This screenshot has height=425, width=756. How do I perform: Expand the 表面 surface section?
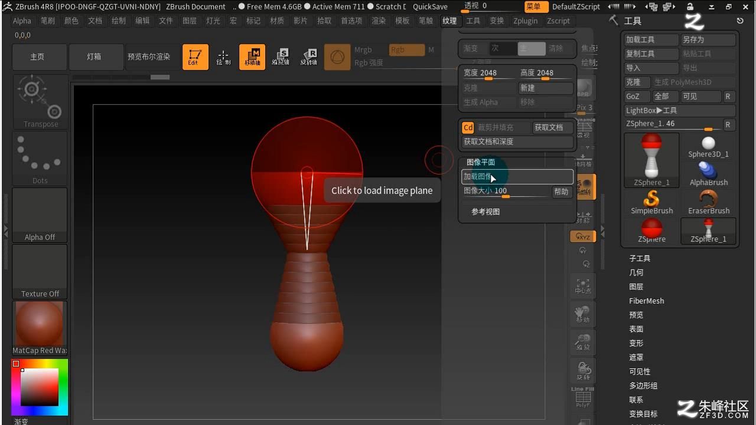(636, 329)
